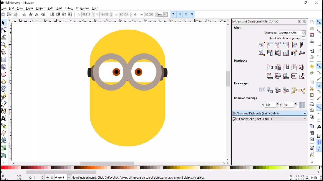This screenshot has width=323, height=181.
Task: Select the Measure tool
Action: (4, 52)
